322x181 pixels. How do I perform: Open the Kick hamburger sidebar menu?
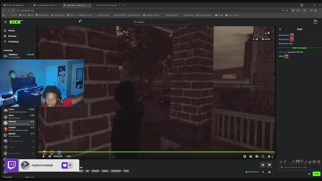point(5,22)
